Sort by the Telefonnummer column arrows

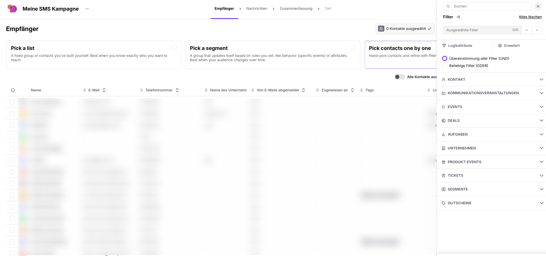[x=177, y=90]
